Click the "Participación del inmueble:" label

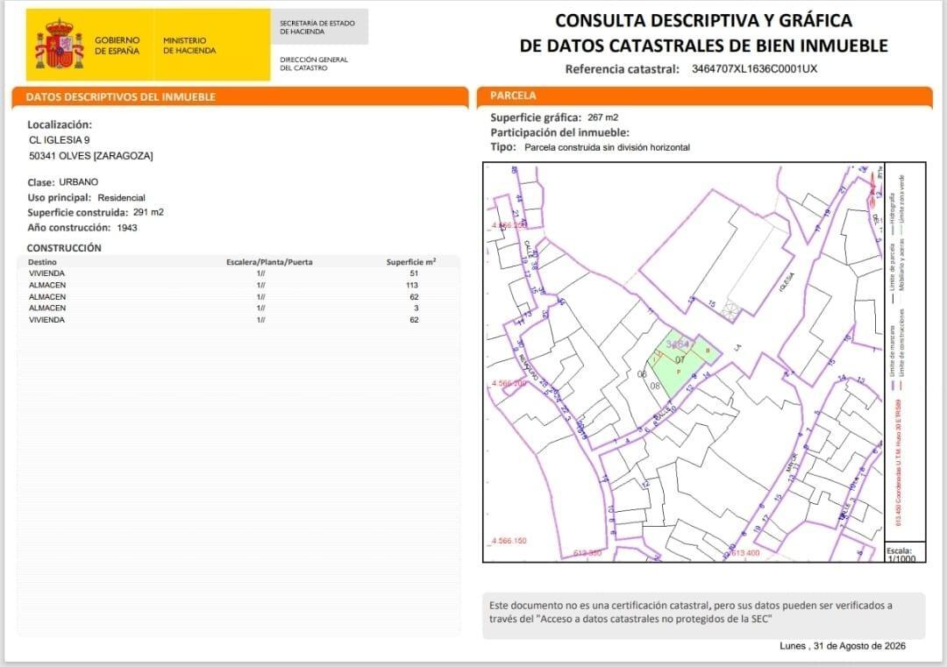pos(559,133)
